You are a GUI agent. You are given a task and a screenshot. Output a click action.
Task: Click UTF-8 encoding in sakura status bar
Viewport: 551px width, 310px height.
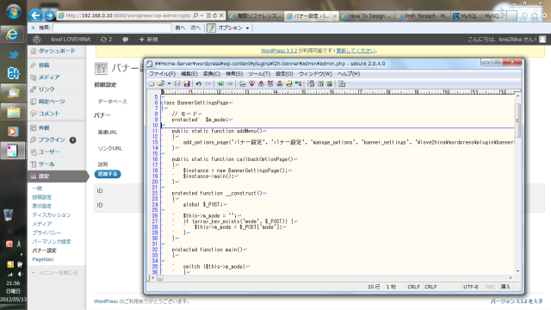(x=471, y=287)
